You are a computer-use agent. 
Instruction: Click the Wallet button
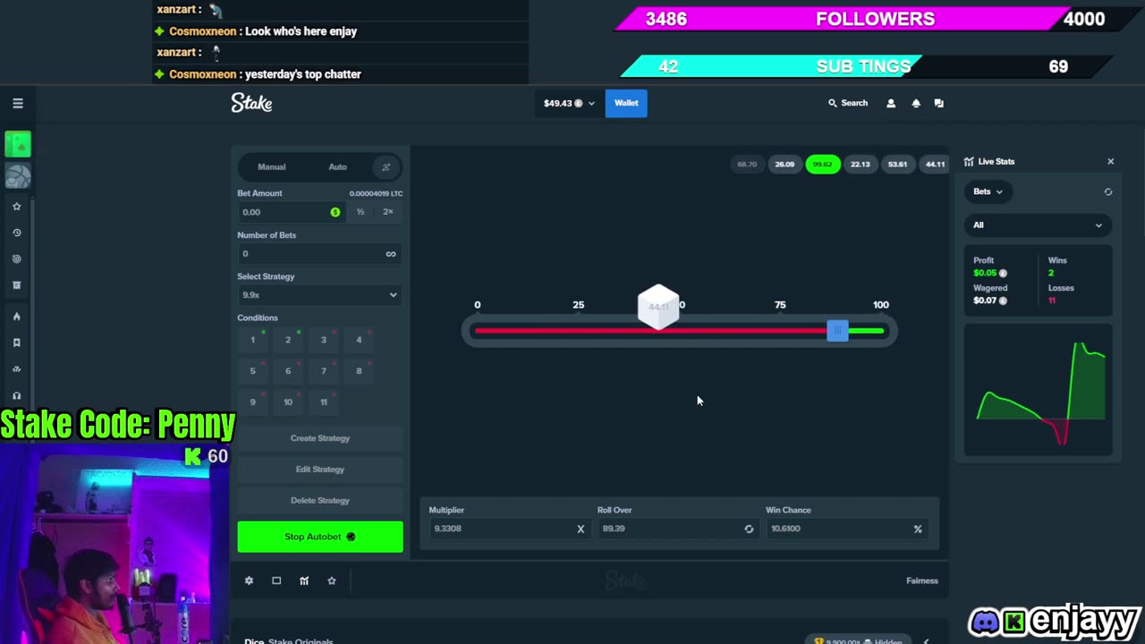pos(626,104)
